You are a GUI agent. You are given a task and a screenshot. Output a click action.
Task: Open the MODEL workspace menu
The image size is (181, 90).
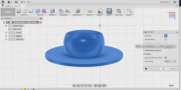coord(8,12)
